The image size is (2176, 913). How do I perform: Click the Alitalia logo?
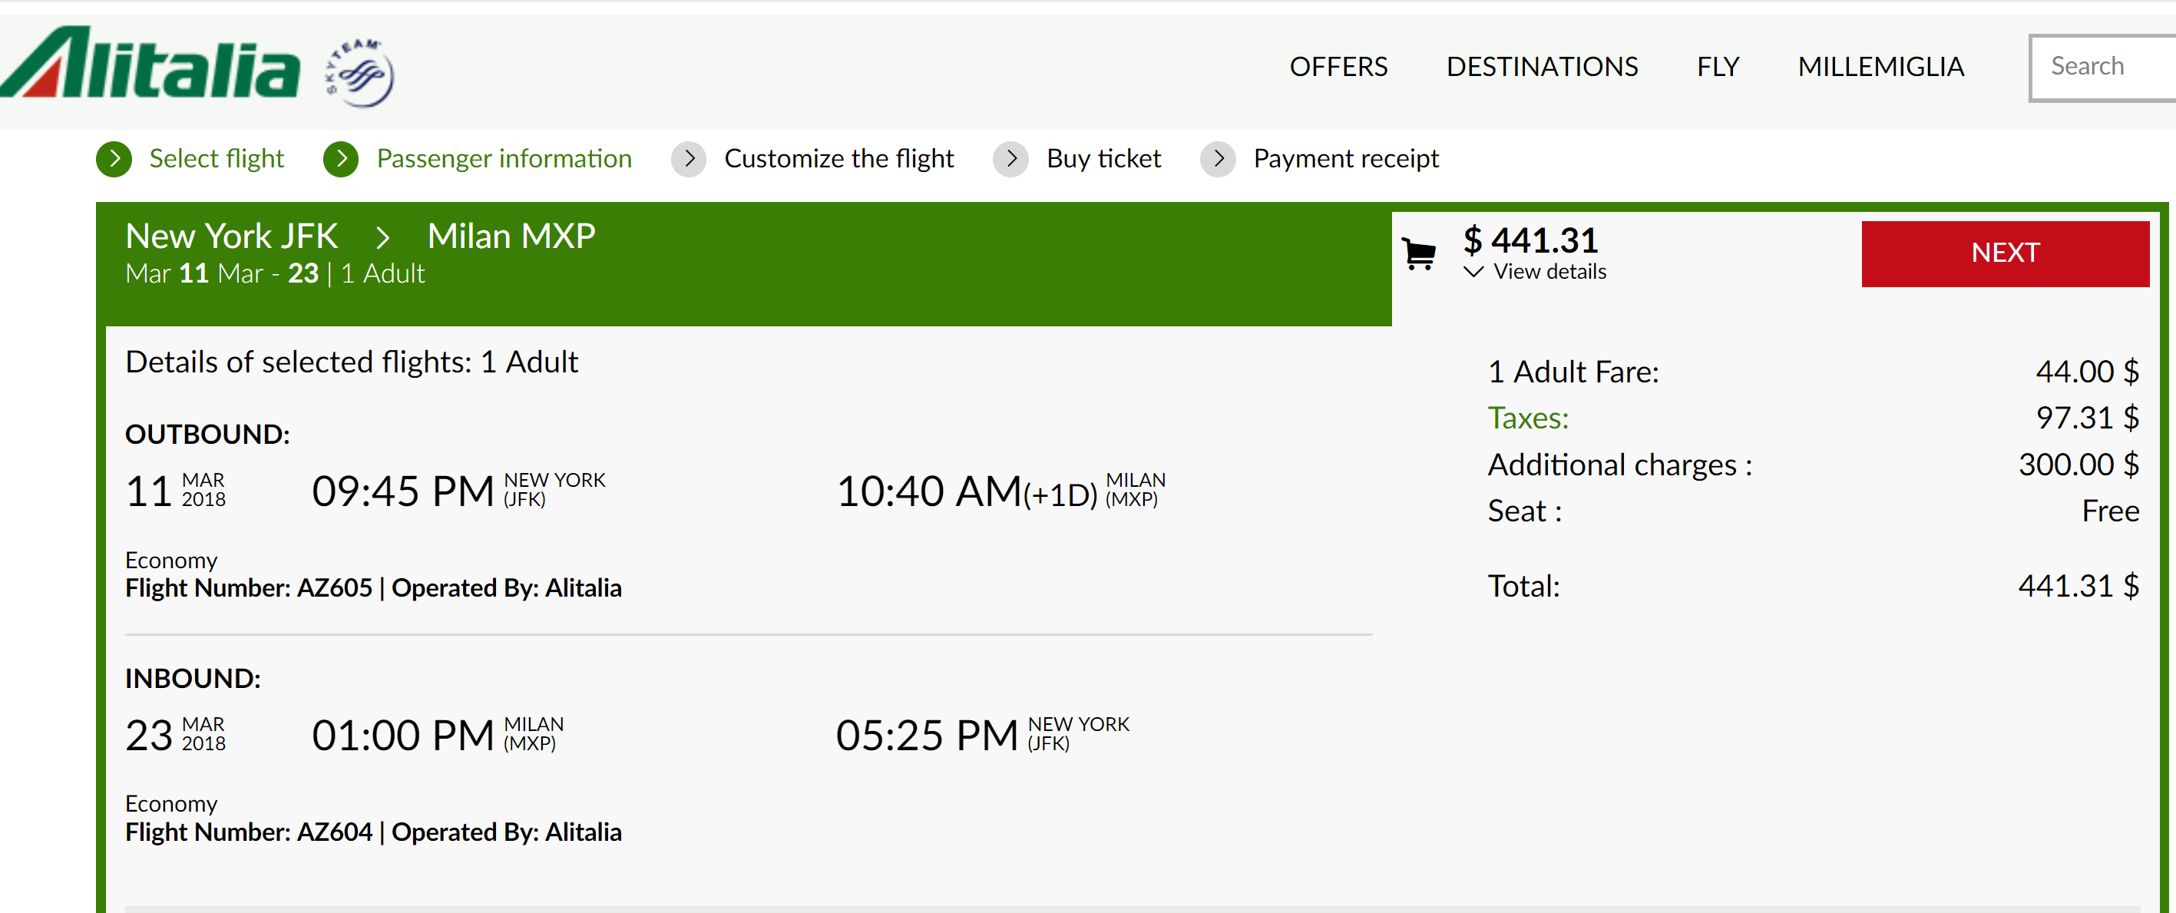pos(150,63)
